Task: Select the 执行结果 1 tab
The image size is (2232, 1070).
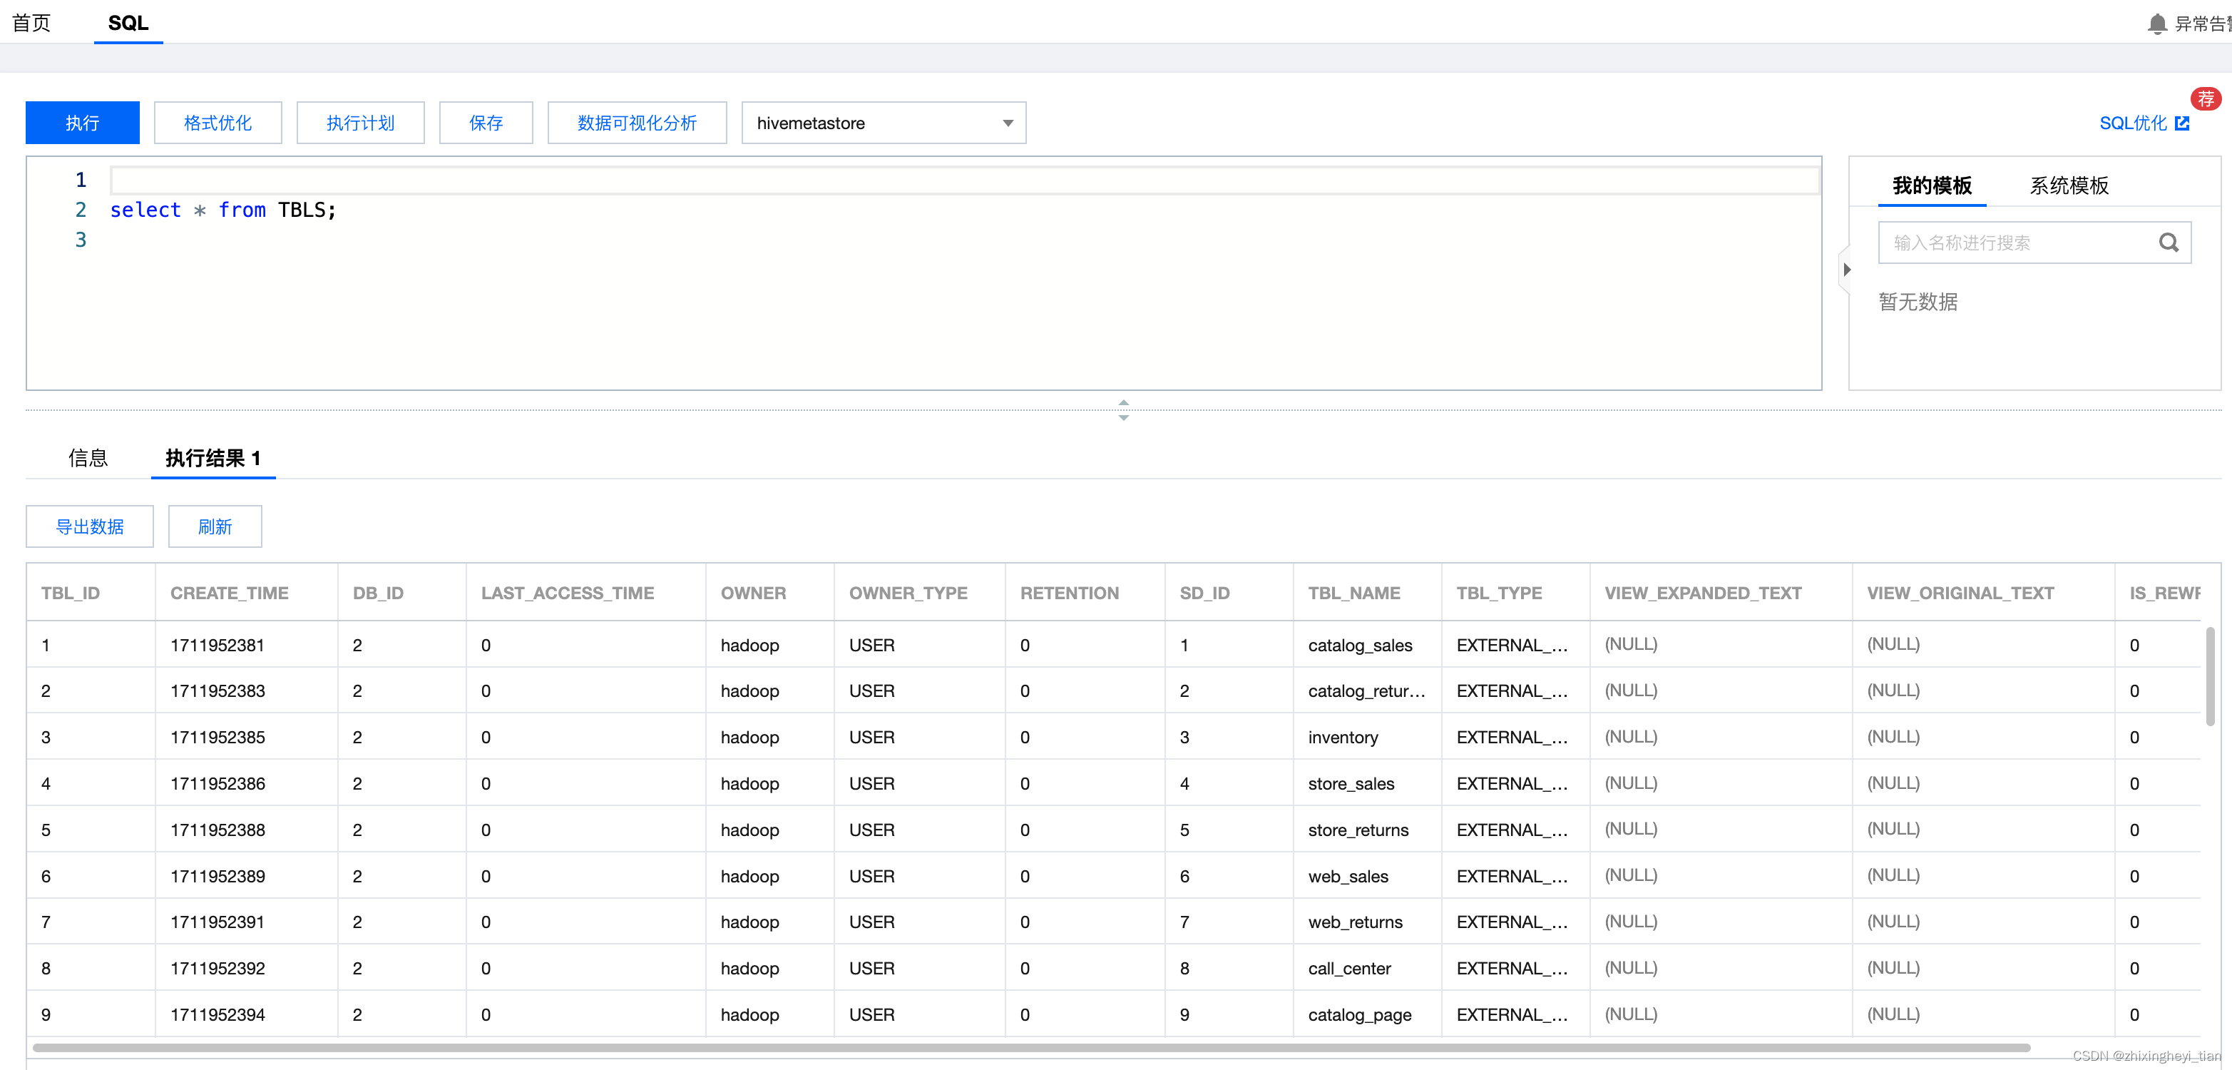Action: [x=213, y=459]
